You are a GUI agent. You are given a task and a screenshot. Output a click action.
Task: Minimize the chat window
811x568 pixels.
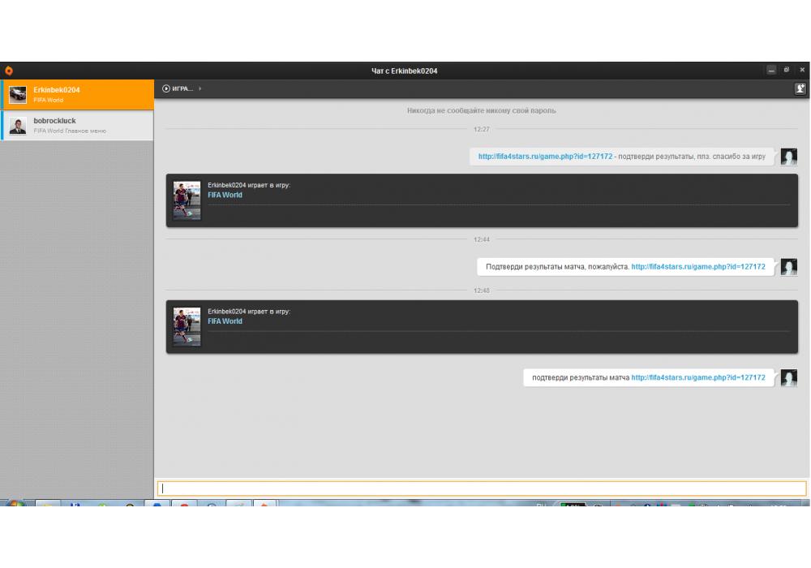click(771, 70)
